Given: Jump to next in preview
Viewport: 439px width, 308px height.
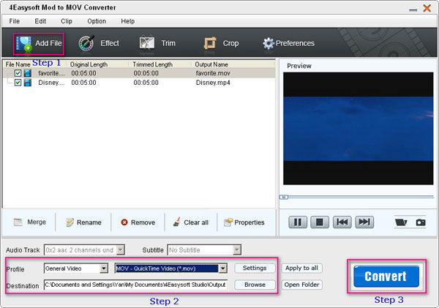Looking at the screenshot, I should tap(364, 222).
